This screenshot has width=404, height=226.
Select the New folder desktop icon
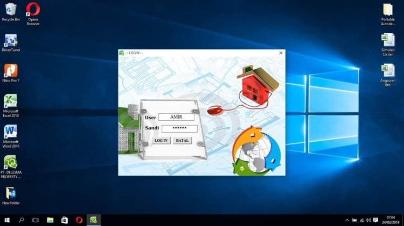pyautogui.click(x=11, y=193)
